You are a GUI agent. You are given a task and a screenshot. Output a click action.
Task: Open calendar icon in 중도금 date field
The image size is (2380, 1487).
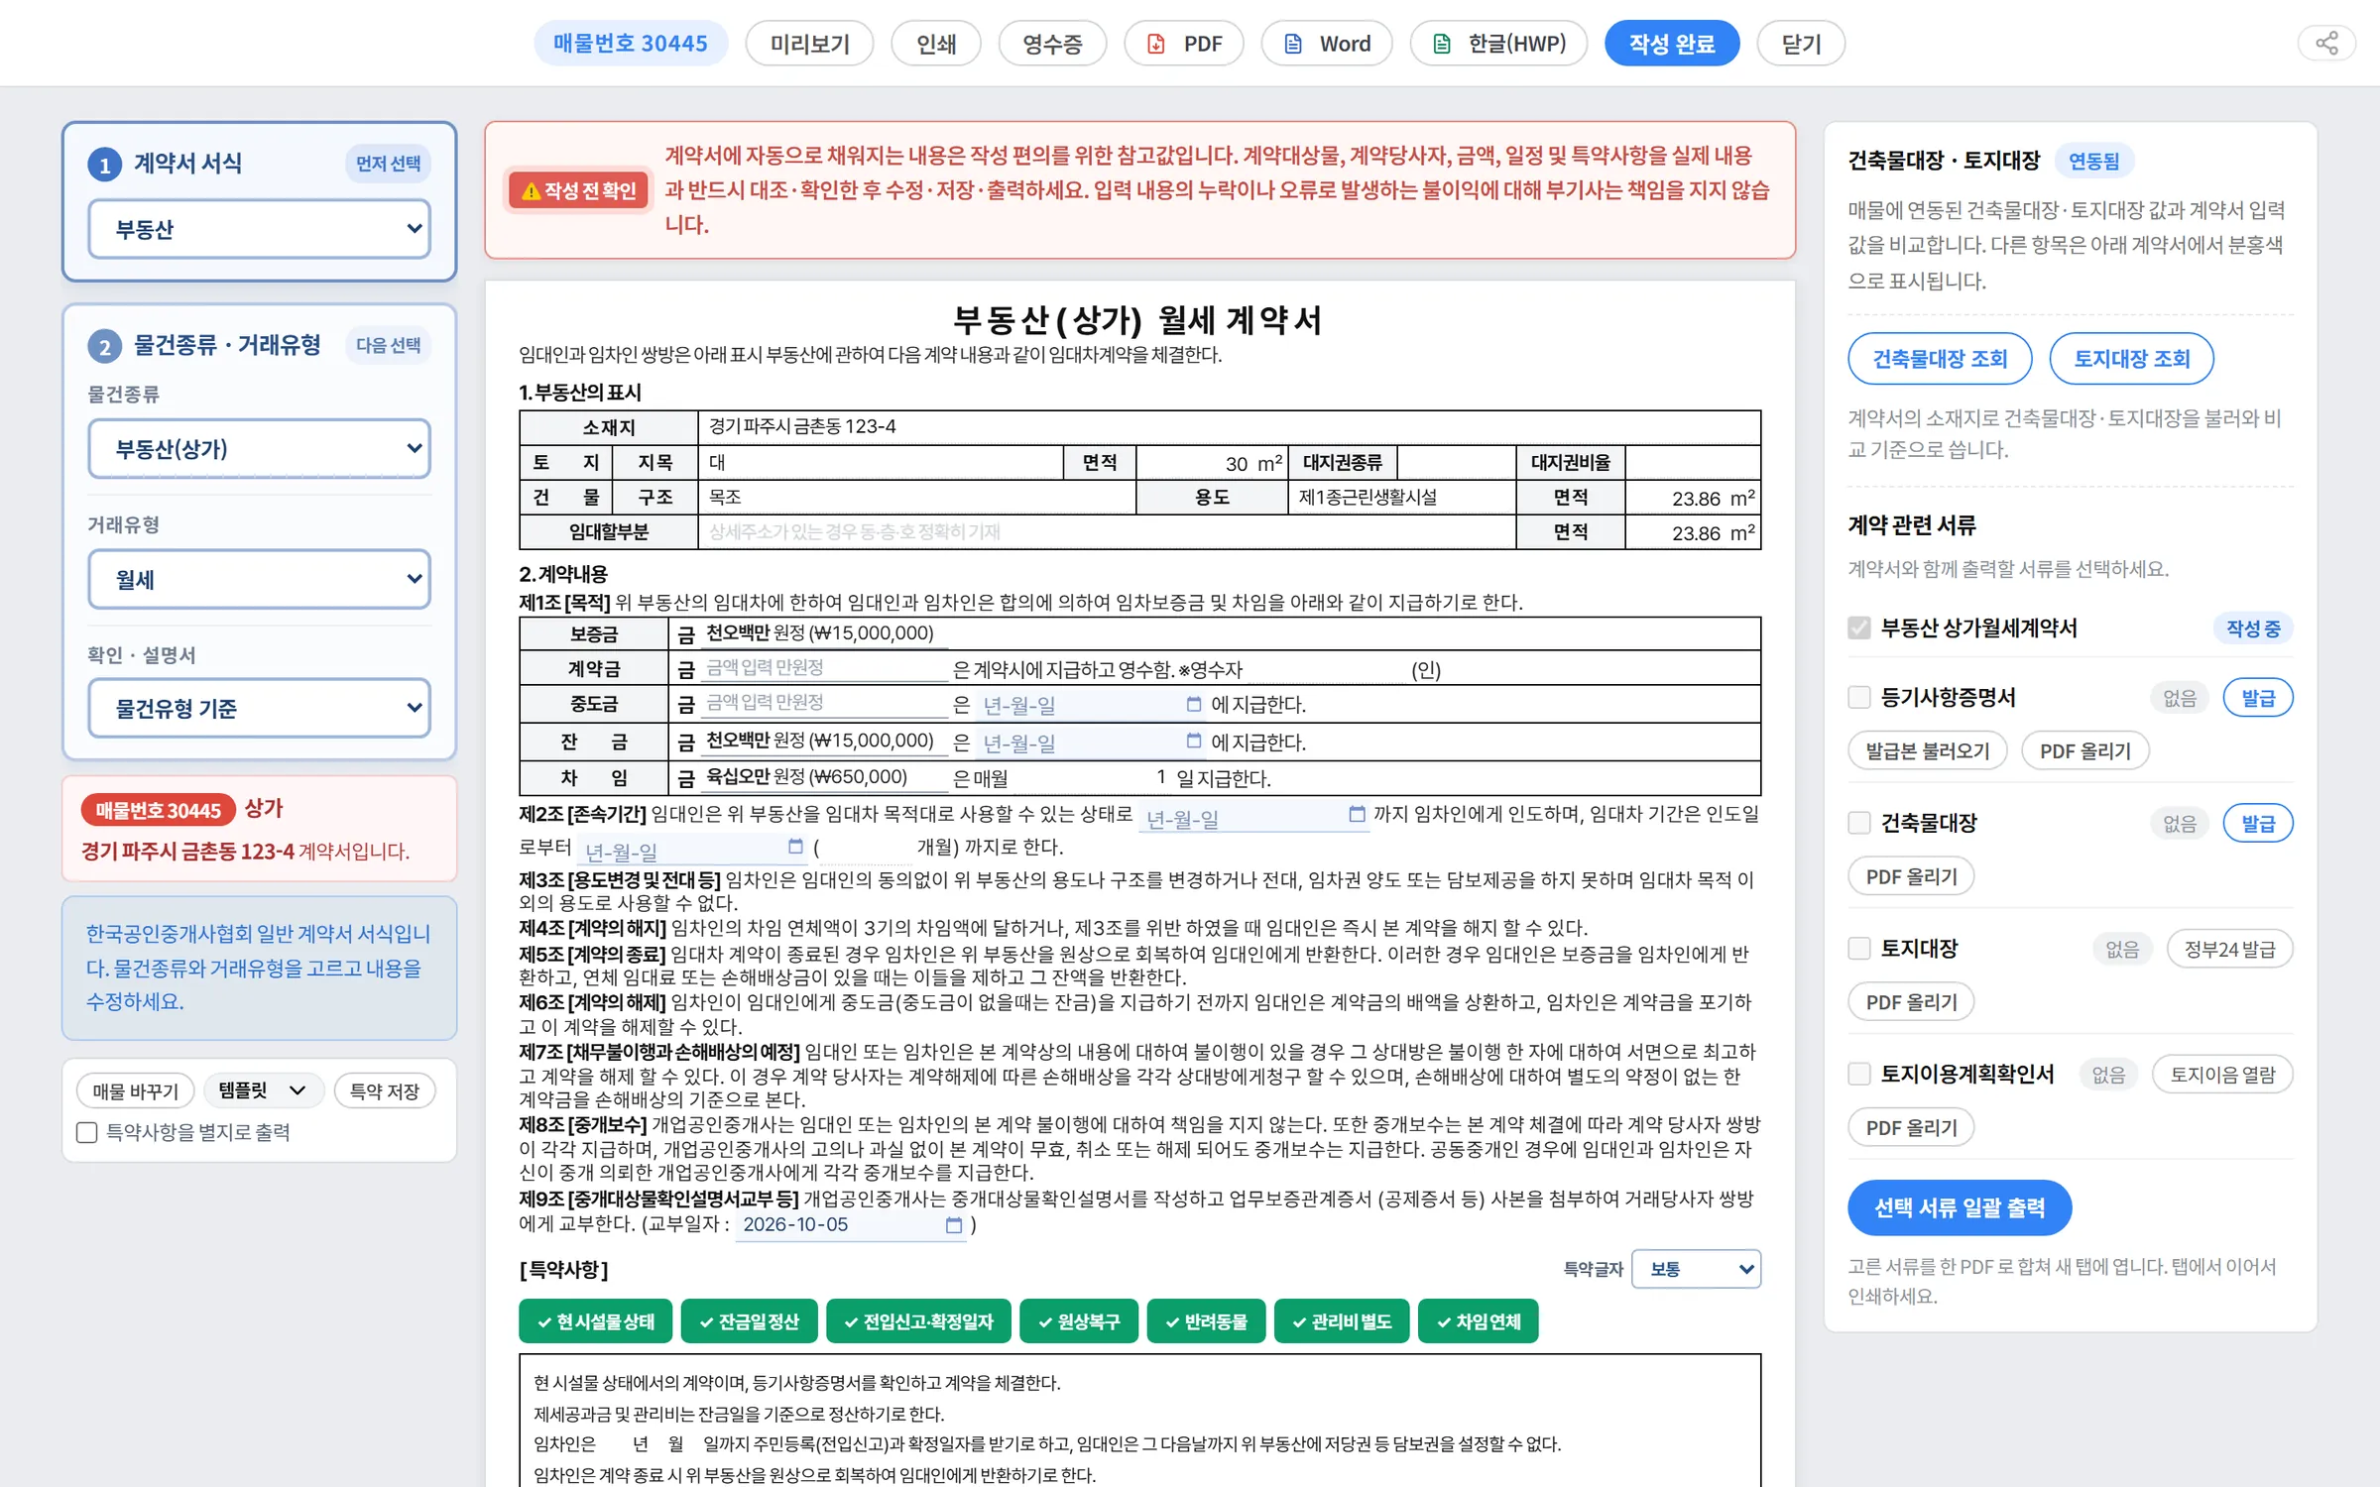click(x=1194, y=705)
